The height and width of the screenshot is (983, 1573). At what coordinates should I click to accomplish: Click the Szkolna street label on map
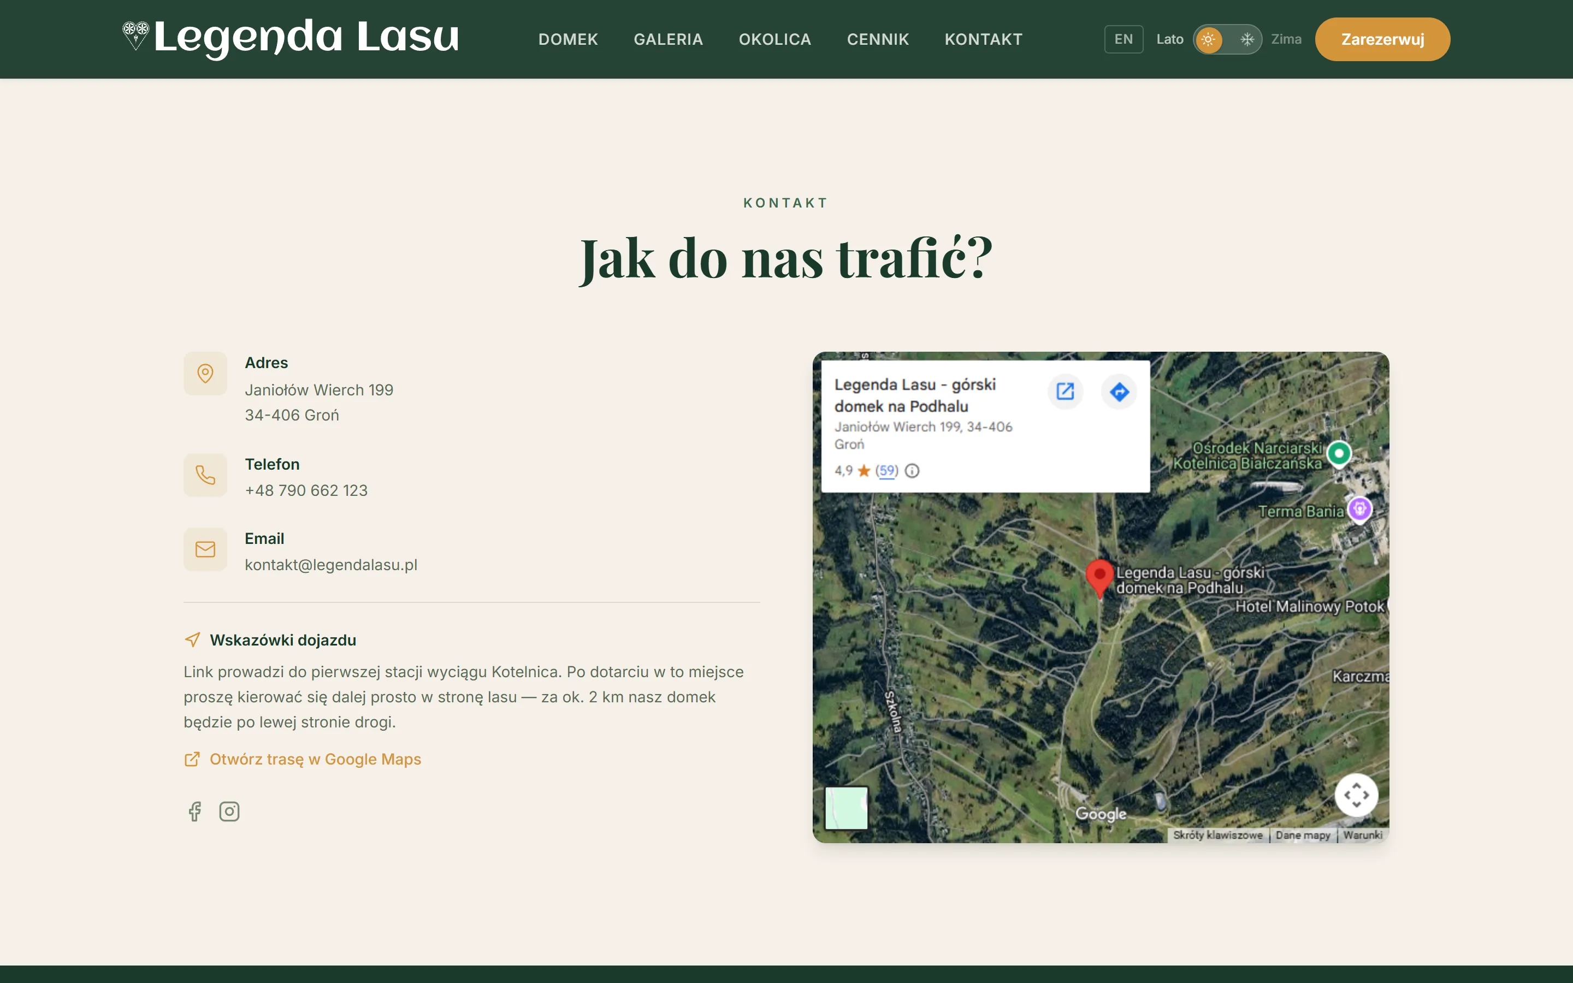pos(893,713)
